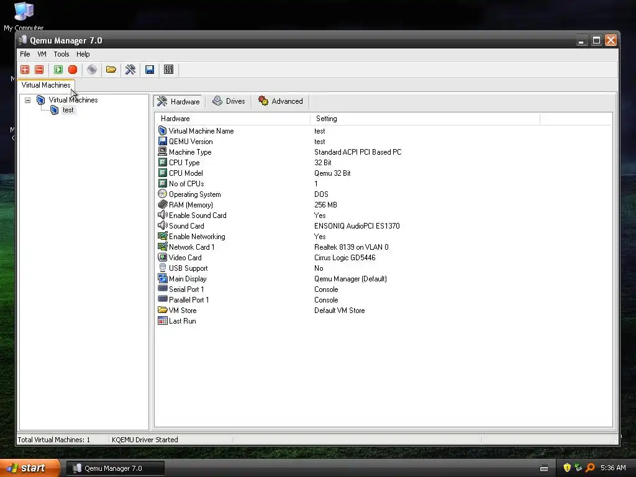Open the Tools menu

click(x=61, y=54)
